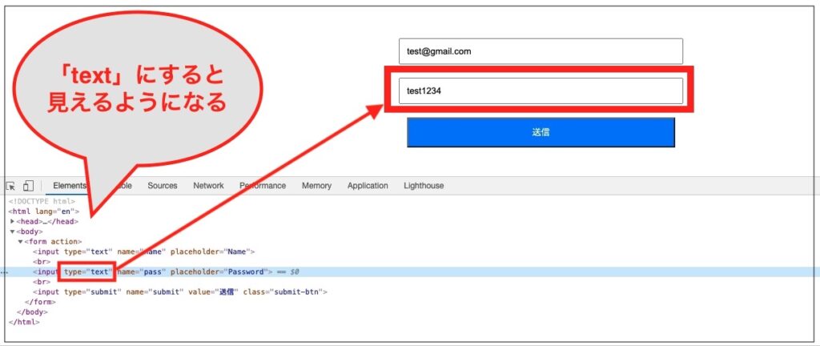Click the inspect element picker icon

pos(11,186)
